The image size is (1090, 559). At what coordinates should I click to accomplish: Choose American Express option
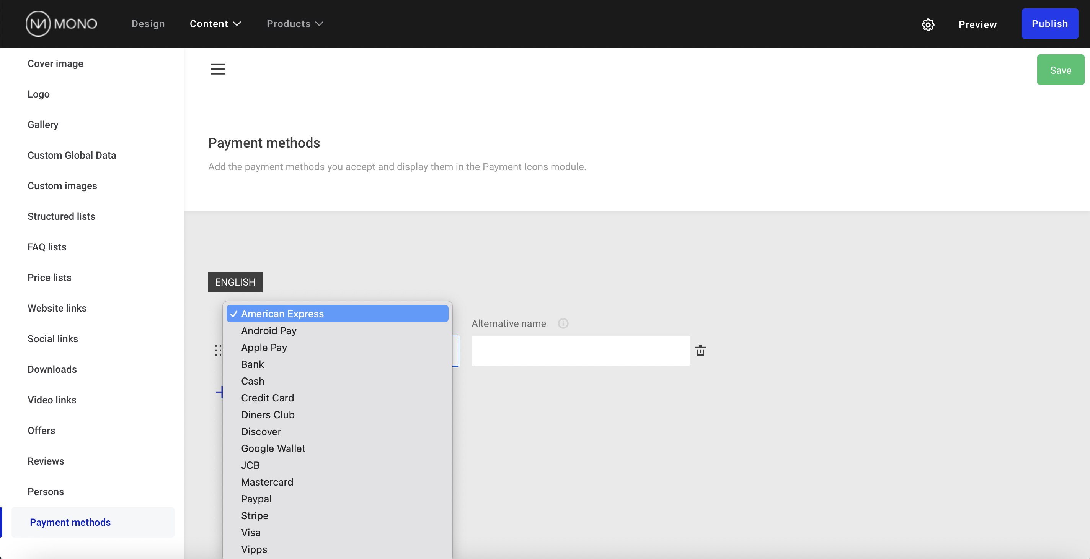(x=337, y=314)
